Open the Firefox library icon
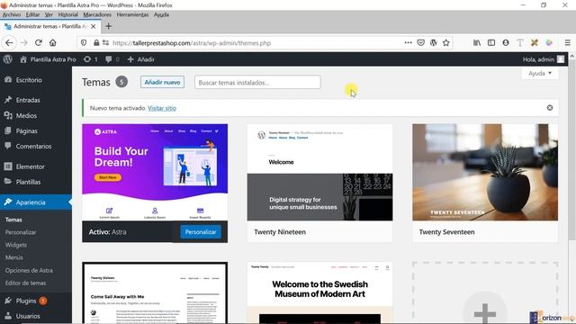 click(477, 43)
